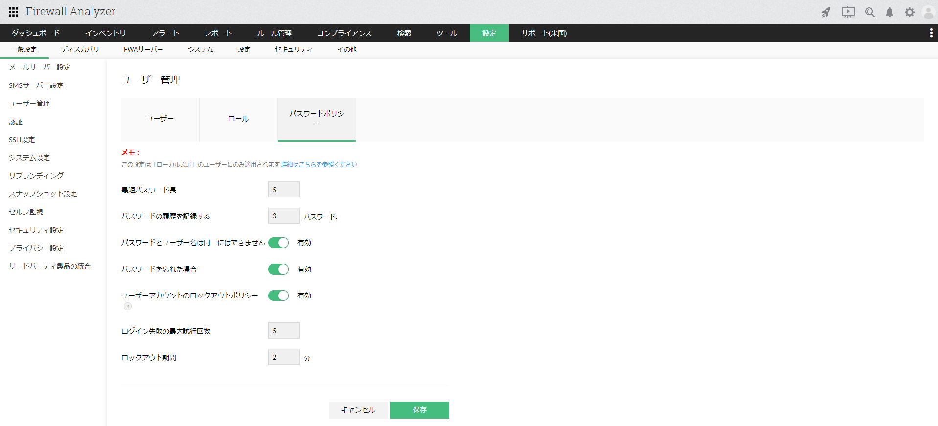Open the レポート menu
938x426 pixels.
tap(218, 33)
